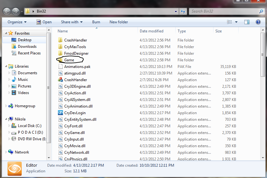Open the Organize dropdown menu

17,22
